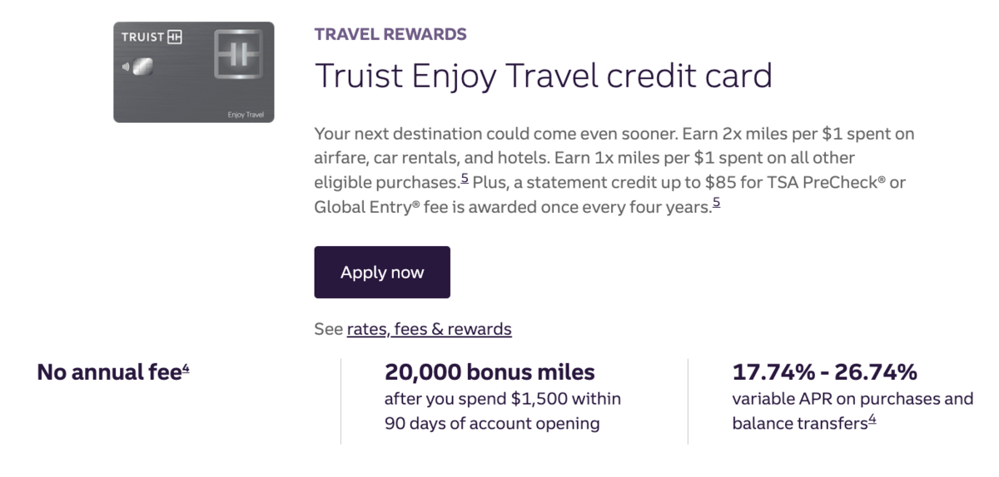Open footnote 4 beside No annual fee
This screenshot has width=999, height=477.
pyautogui.click(x=186, y=369)
